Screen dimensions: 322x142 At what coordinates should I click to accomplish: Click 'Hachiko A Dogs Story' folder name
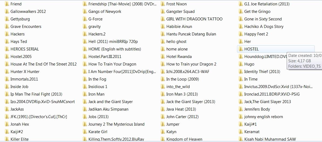[x=264, y=27]
